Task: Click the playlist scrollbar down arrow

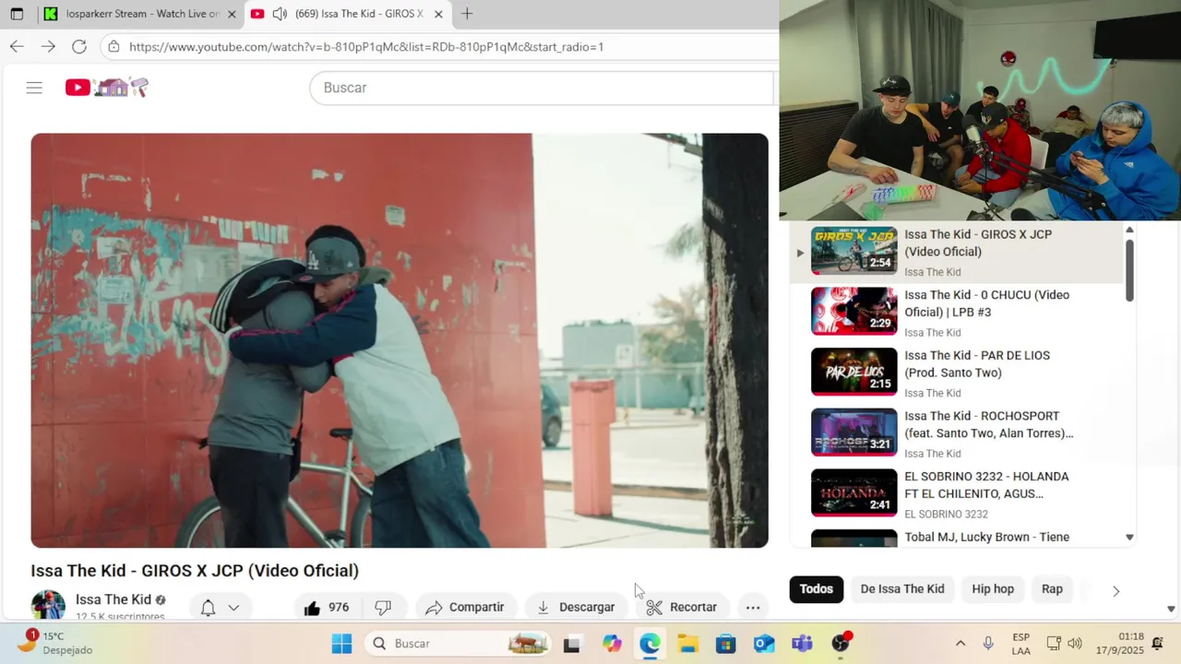Action: 1129,537
